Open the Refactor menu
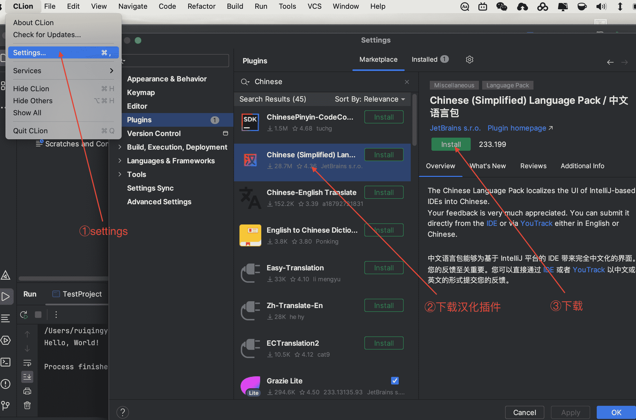Viewport: 636px width, 420px height. [x=201, y=6]
